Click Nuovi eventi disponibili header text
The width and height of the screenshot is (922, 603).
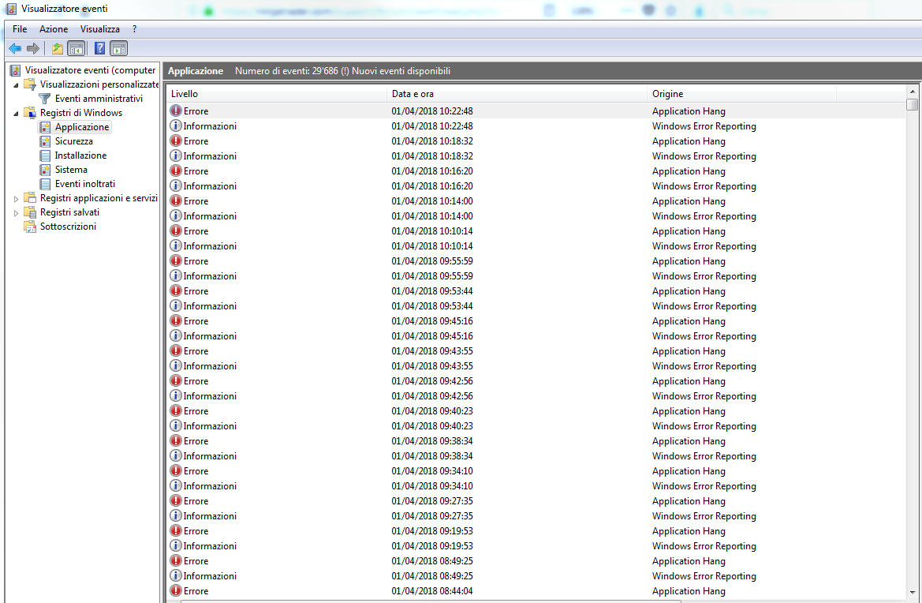click(401, 70)
